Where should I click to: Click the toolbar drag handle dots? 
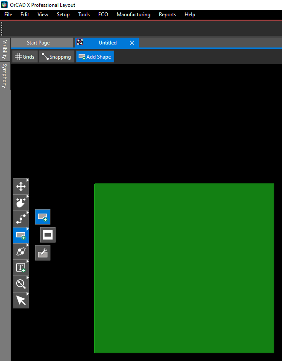pyautogui.click(x=2, y=29)
